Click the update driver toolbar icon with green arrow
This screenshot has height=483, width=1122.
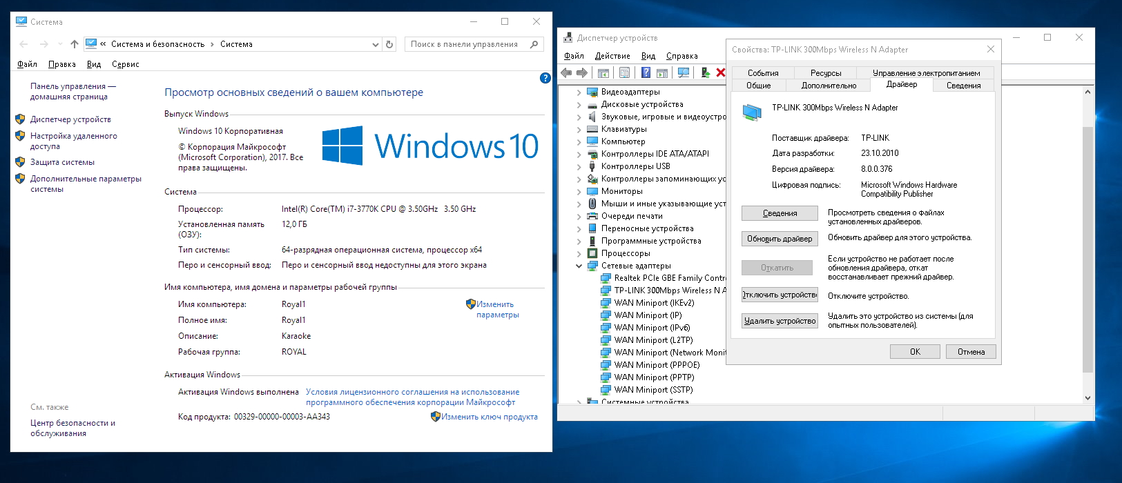coord(706,72)
